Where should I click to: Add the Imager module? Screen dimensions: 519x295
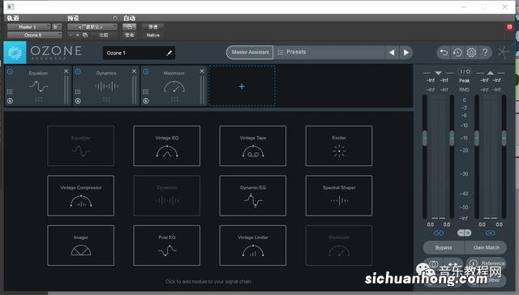[81, 246]
